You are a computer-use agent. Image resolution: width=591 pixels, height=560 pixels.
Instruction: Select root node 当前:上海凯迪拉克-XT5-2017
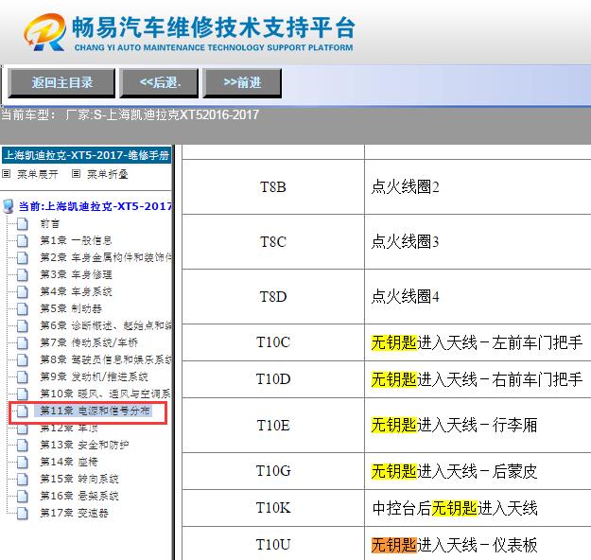[x=96, y=206]
